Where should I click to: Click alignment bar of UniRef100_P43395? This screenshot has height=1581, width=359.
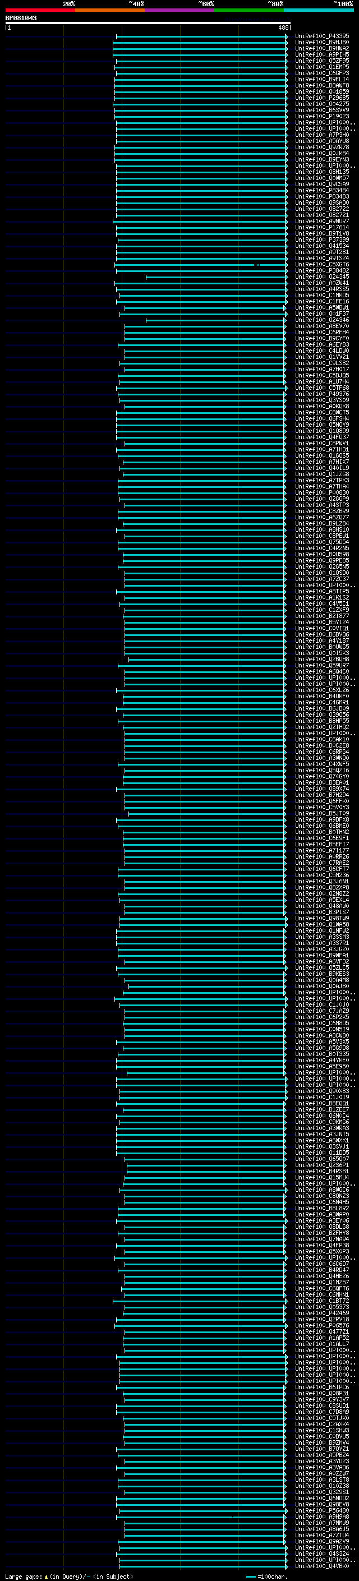click(201, 36)
